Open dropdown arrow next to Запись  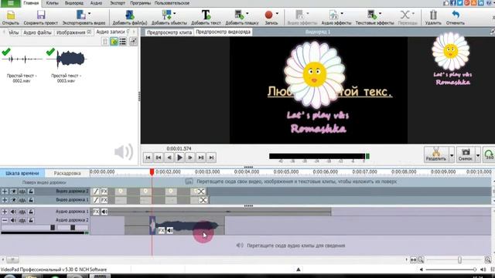click(x=277, y=14)
